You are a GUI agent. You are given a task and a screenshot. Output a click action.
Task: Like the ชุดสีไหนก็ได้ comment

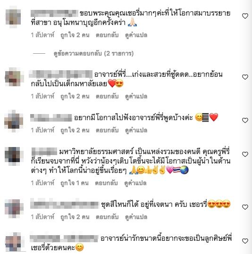(245, 207)
